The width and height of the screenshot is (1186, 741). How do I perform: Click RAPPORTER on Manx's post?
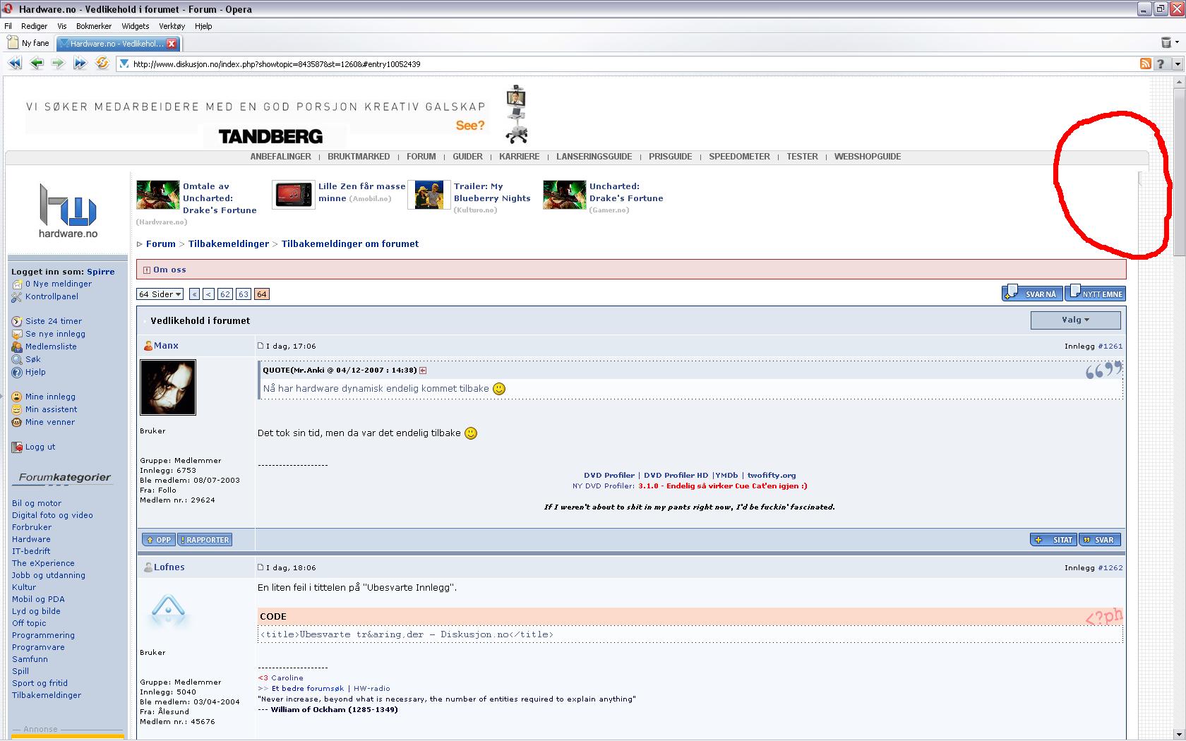pos(205,540)
